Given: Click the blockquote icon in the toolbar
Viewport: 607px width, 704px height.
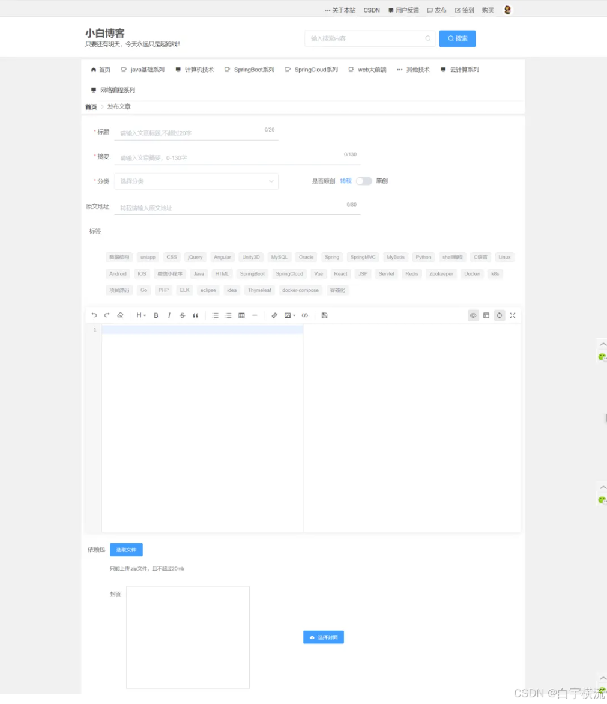Looking at the screenshot, I should pyautogui.click(x=194, y=315).
